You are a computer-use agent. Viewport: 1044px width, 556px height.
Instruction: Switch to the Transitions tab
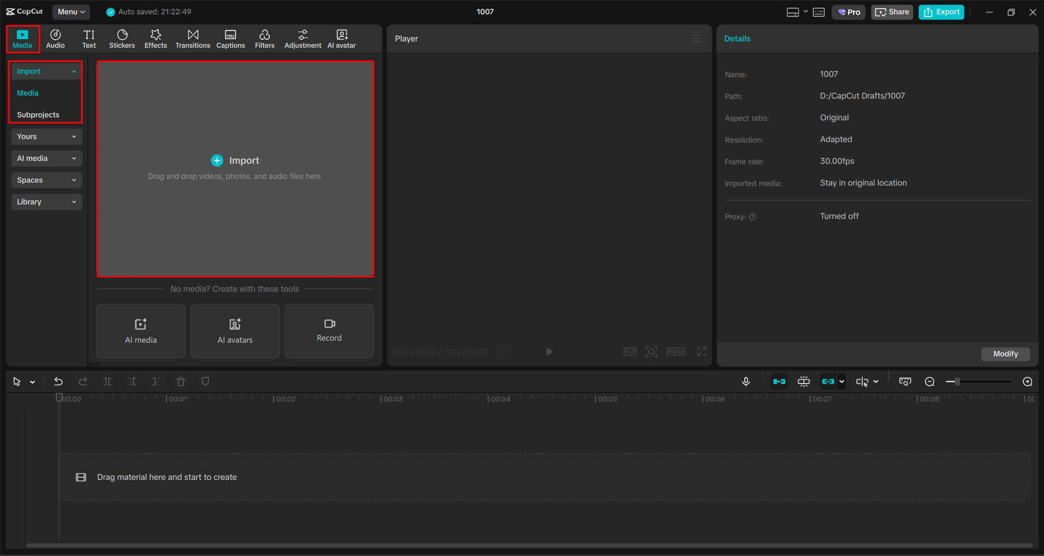(x=193, y=39)
